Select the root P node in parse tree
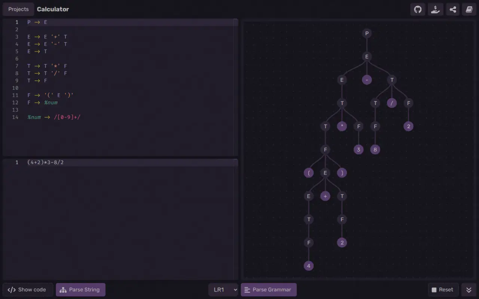 tap(367, 34)
